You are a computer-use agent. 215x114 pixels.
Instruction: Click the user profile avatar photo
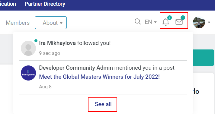click(199, 22)
